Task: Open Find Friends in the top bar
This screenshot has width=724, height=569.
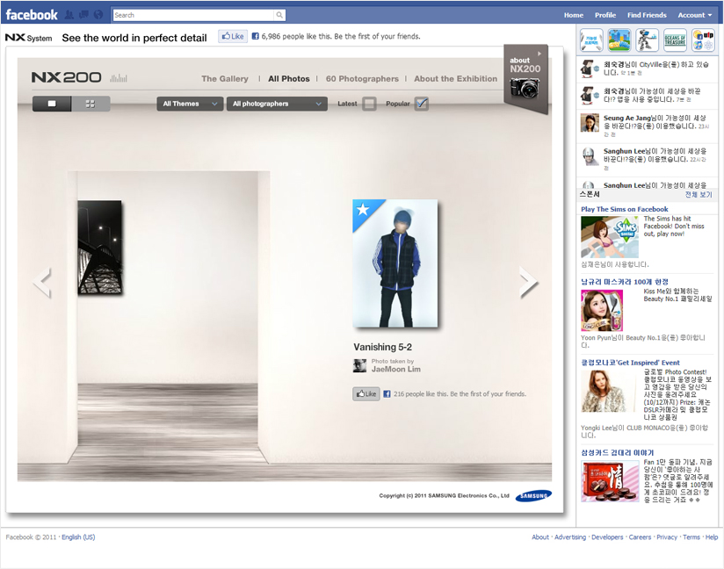Action: point(647,15)
